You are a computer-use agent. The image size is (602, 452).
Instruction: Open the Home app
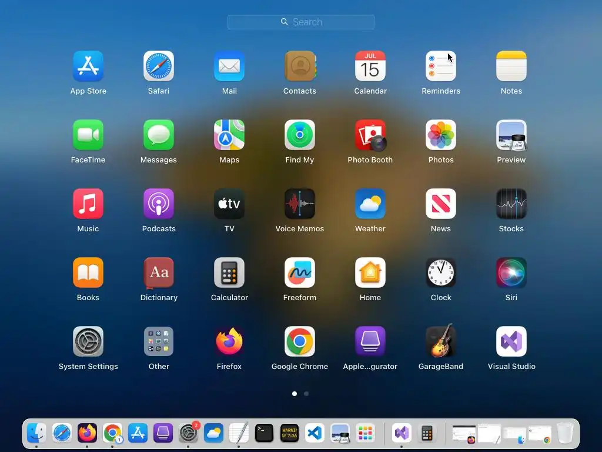point(370,272)
